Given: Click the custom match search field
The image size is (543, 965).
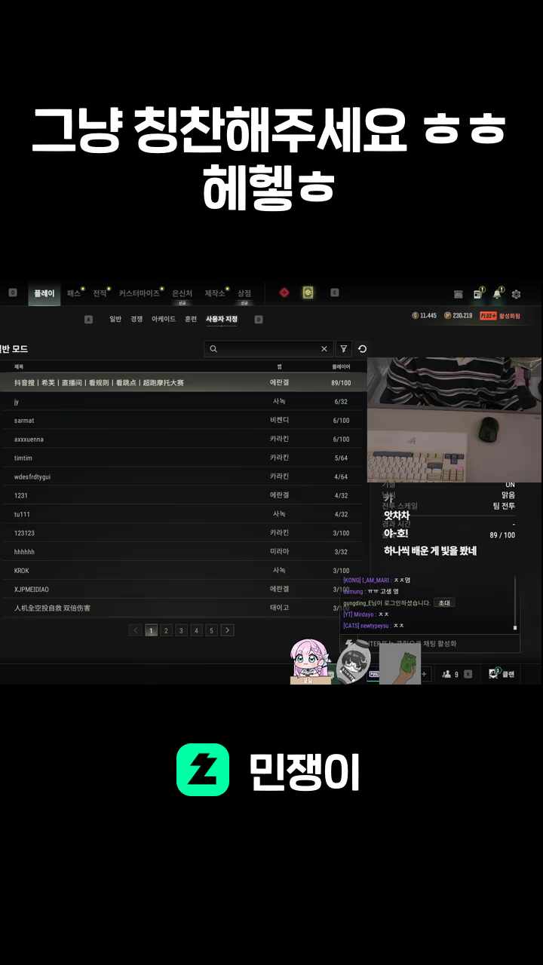Looking at the screenshot, I should point(268,349).
